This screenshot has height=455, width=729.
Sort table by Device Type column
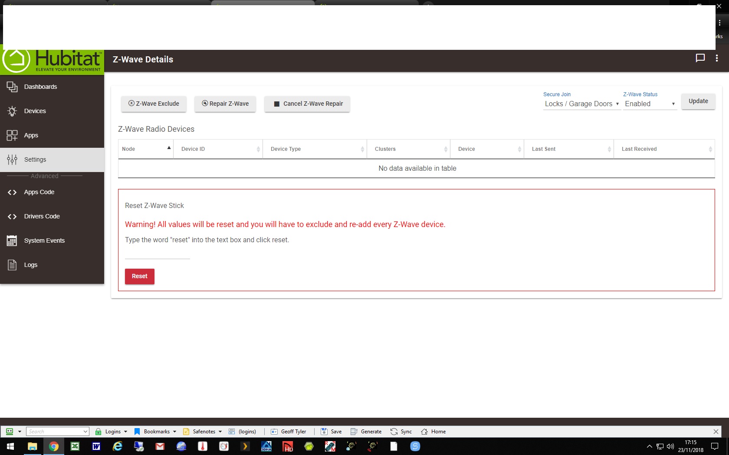315,149
